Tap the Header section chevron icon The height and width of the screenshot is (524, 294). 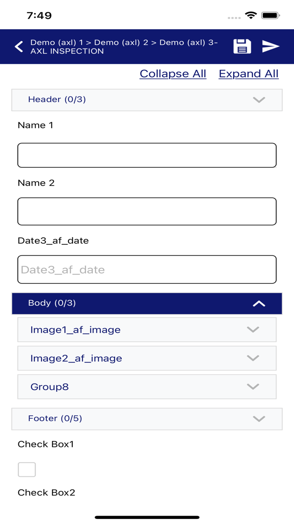click(259, 100)
